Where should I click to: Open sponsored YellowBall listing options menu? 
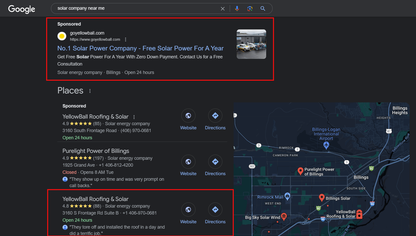134,117
